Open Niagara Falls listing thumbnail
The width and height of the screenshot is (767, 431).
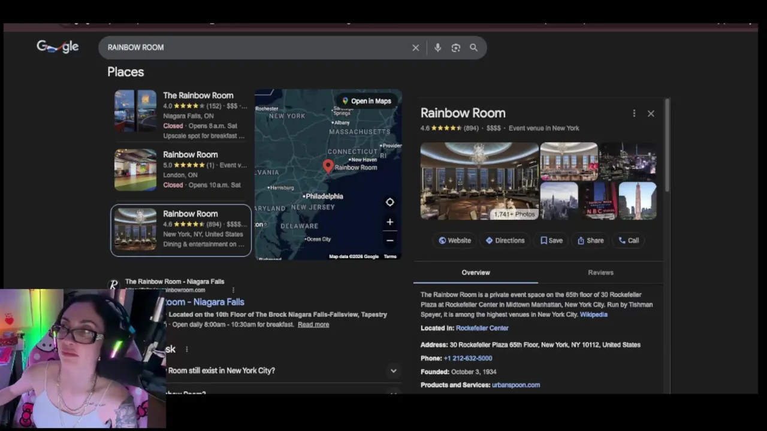click(x=135, y=111)
